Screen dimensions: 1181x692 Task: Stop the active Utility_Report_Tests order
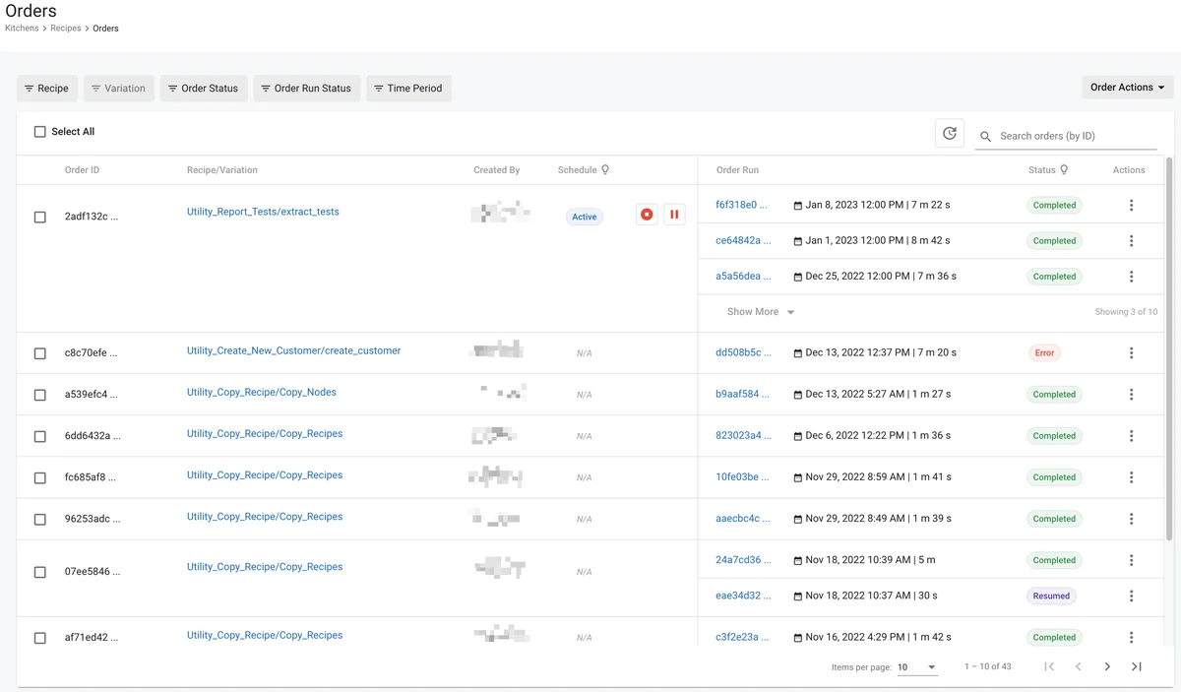647,214
